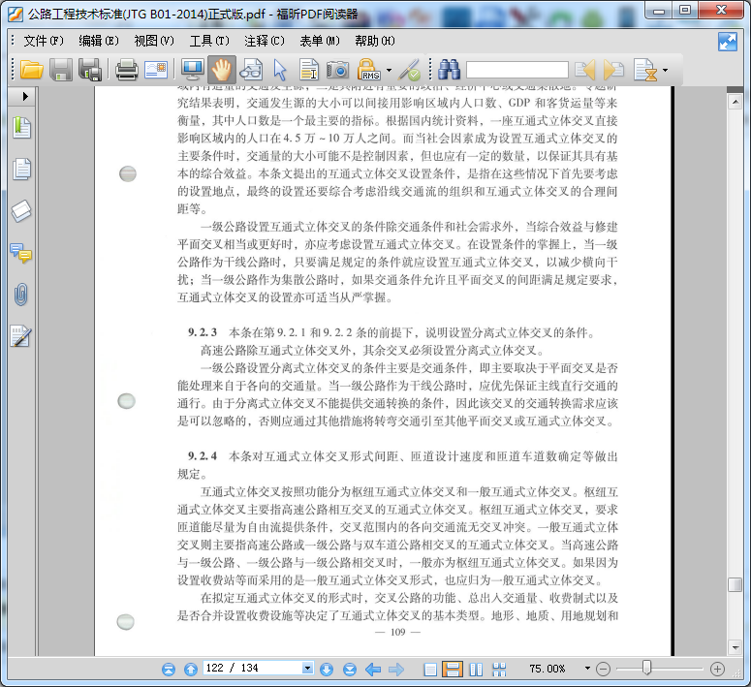Open the Pages thumbnails panel
The width and height of the screenshot is (751, 687).
[x=21, y=170]
